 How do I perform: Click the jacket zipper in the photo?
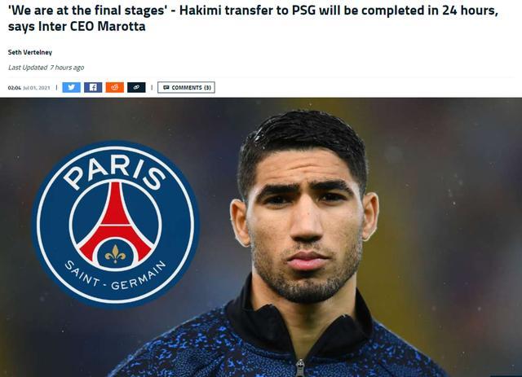[x=300, y=368]
